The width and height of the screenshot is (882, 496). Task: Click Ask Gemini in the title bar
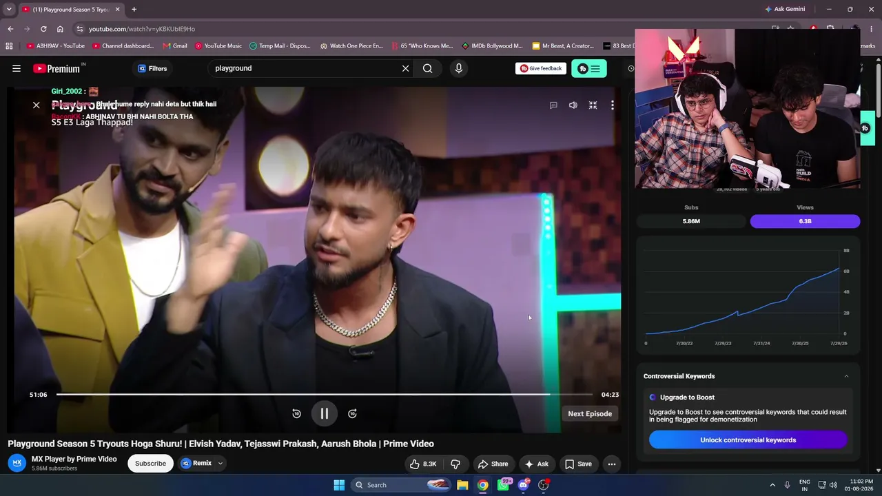point(785,10)
